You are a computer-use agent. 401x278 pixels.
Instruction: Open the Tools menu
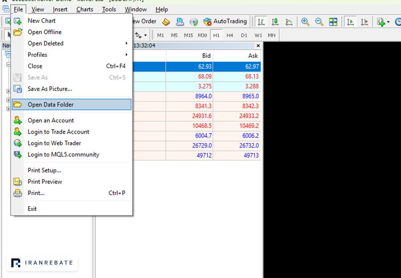pos(109,9)
